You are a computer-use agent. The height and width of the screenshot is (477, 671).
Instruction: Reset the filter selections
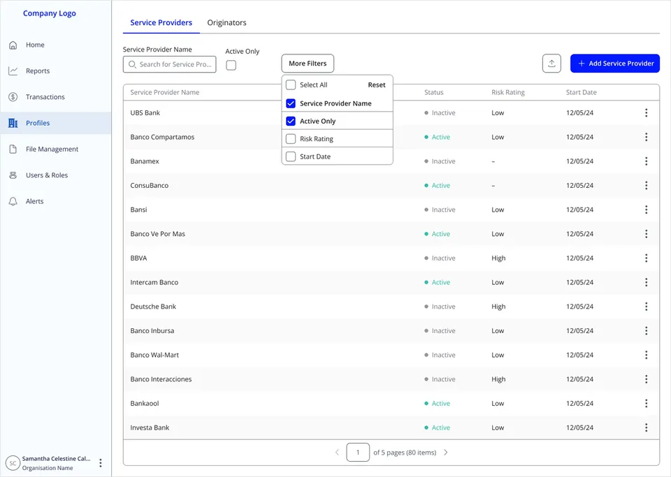pyautogui.click(x=377, y=85)
